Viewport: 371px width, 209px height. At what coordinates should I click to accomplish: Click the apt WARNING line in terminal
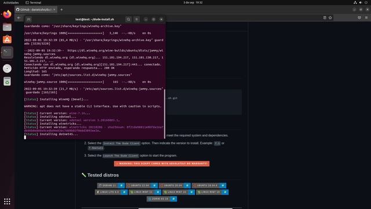click(93, 106)
